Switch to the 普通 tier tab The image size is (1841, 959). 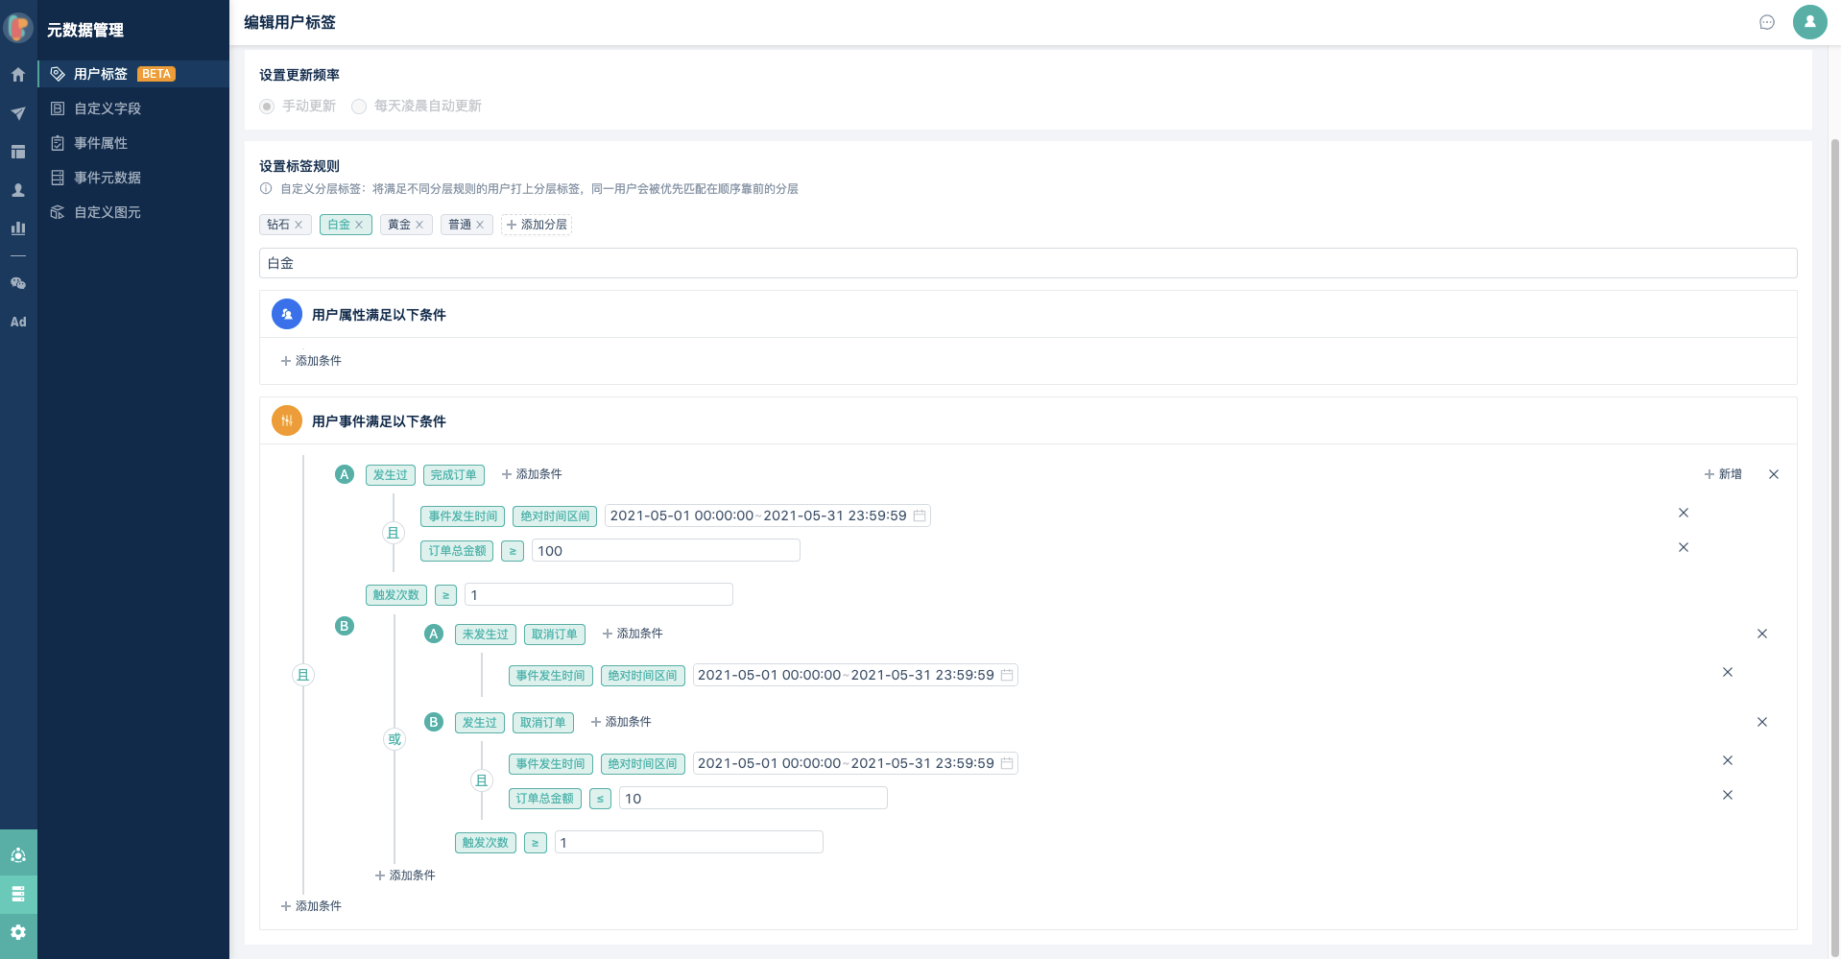coord(460,225)
